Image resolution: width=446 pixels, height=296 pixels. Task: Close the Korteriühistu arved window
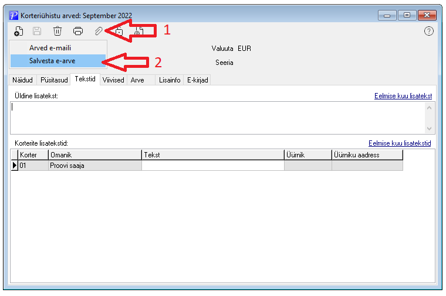[x=427, y=15]
